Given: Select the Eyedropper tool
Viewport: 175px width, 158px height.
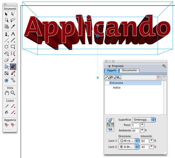Looking at the screenshot, I should pyautogui.click(x=13, y=27).
